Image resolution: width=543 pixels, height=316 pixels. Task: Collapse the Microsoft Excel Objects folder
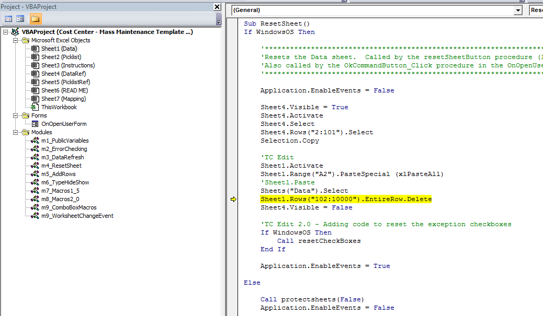tap(15, 40)
